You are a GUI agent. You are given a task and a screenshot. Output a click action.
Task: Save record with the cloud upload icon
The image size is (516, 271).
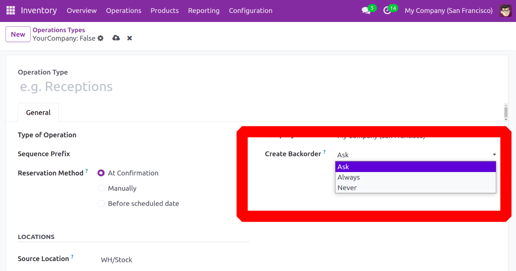tap(116, 38)
